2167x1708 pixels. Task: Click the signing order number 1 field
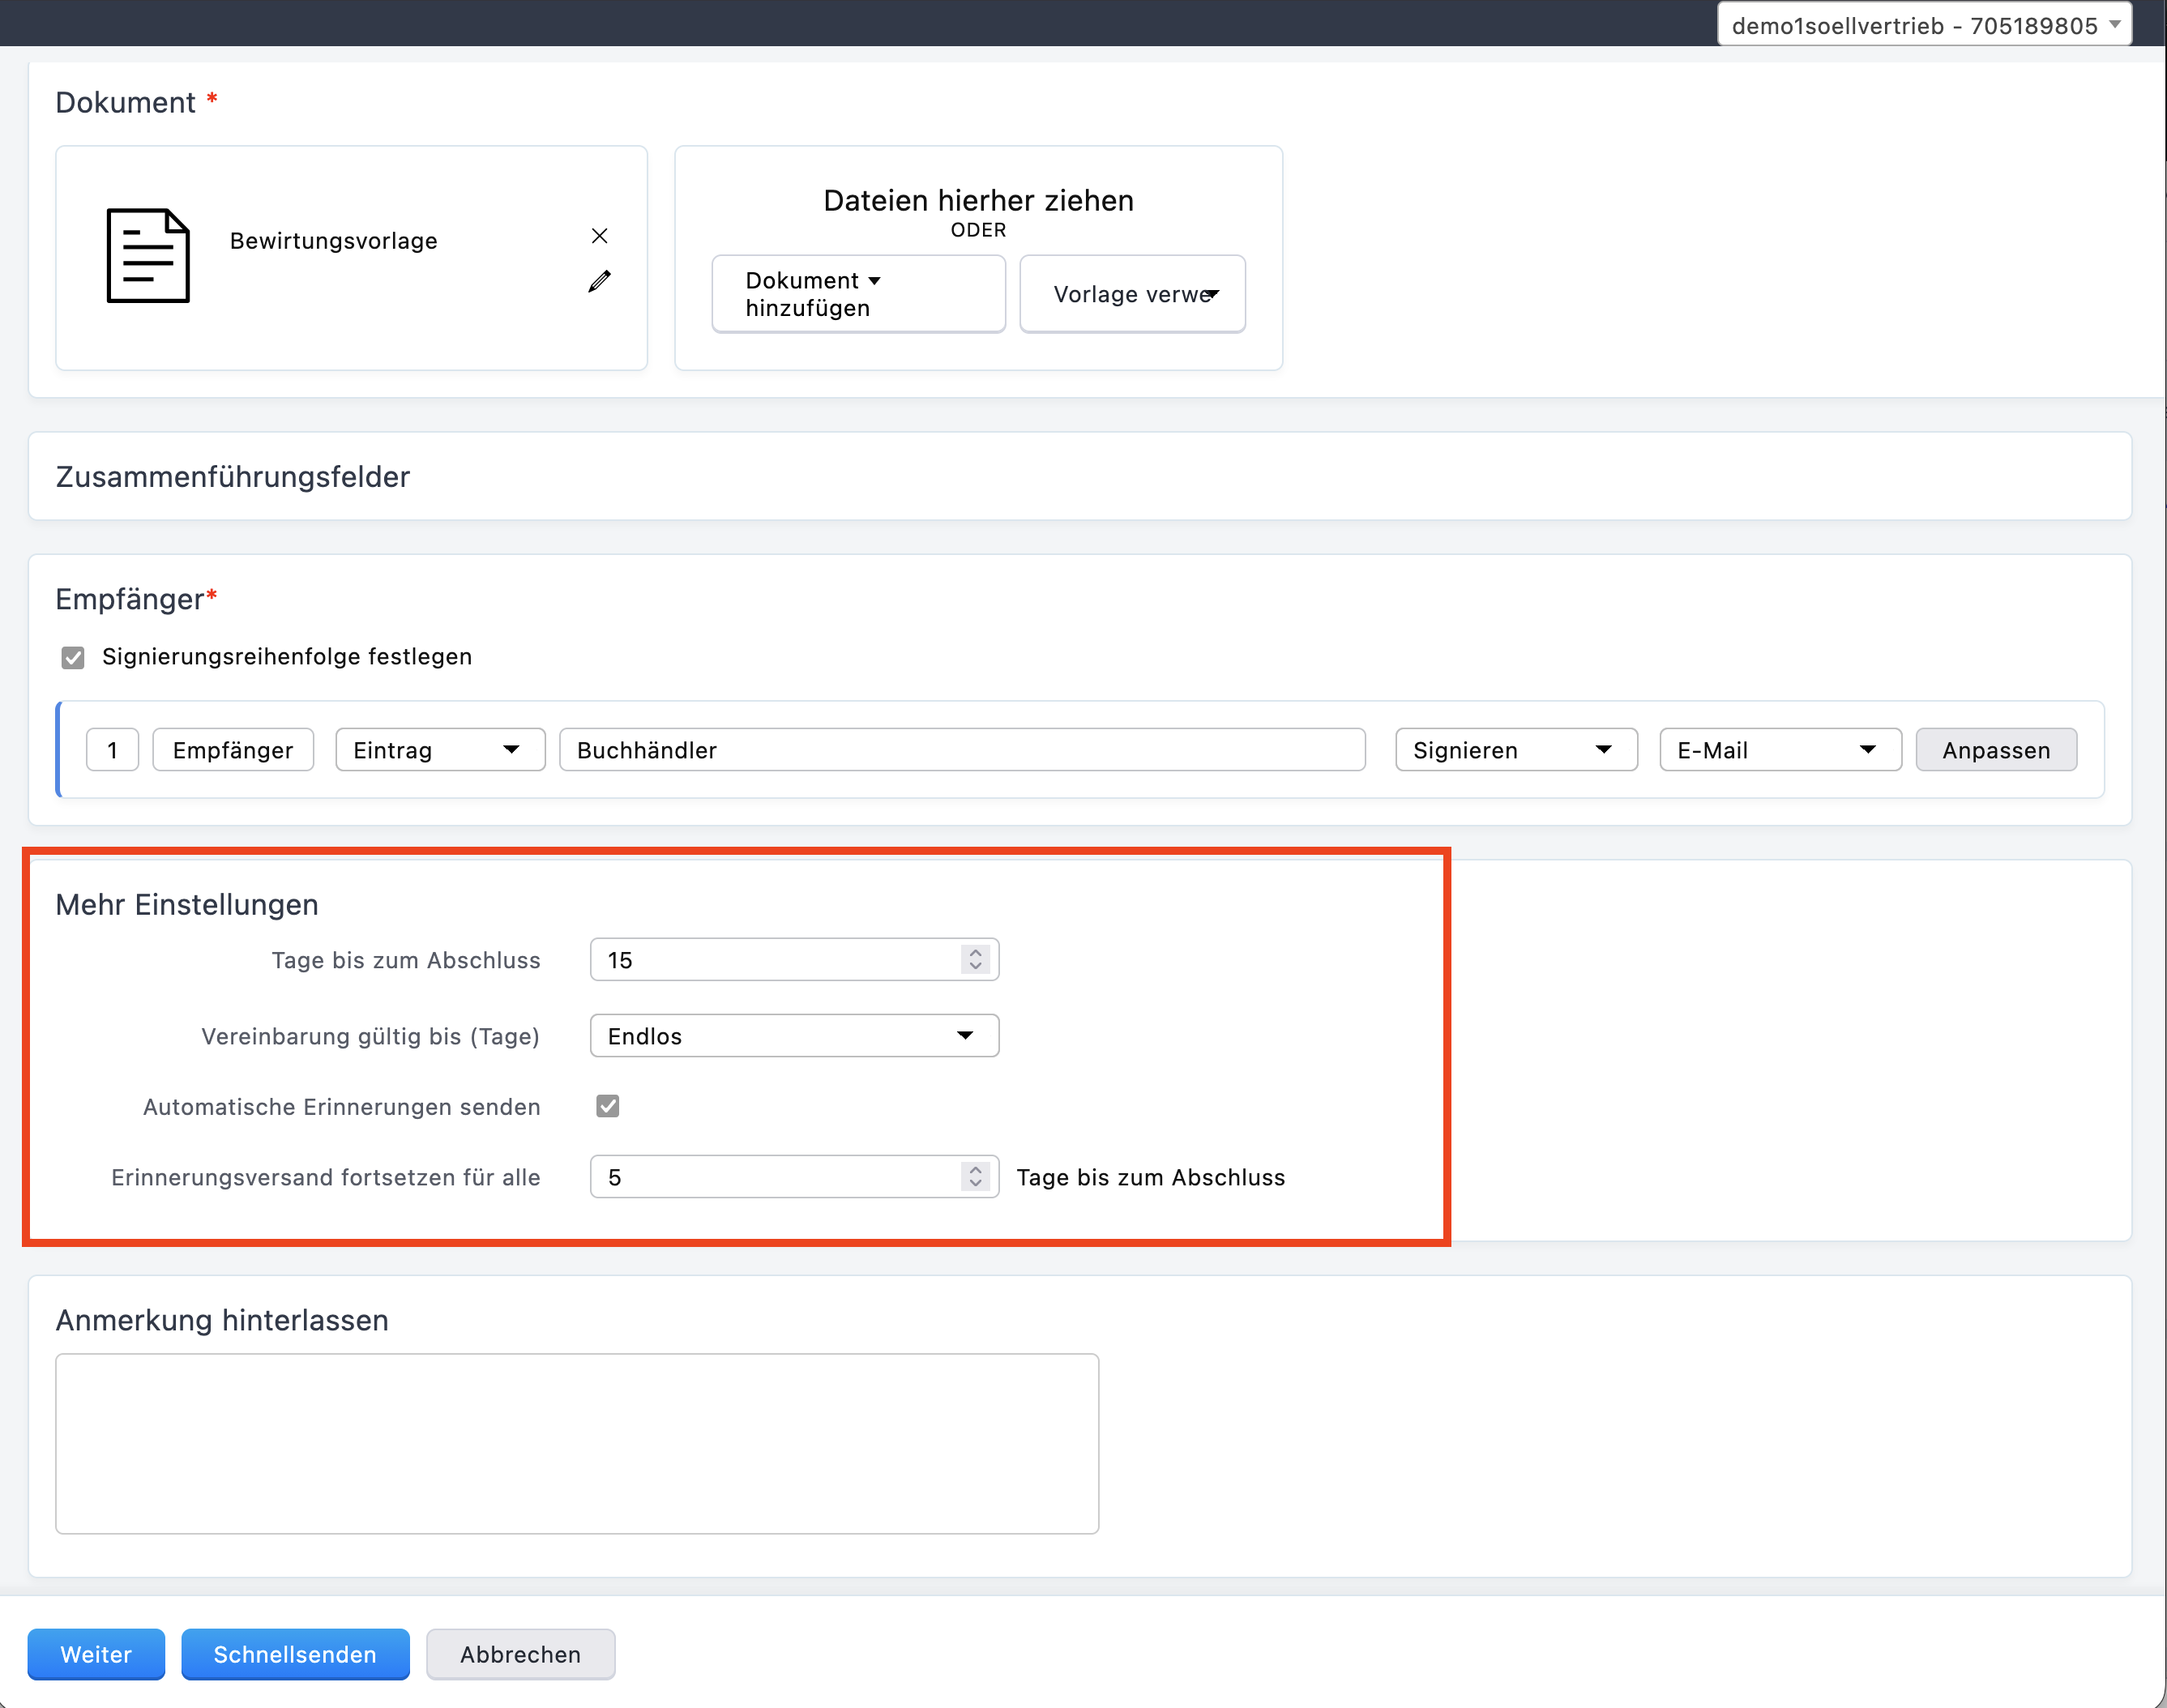pos(112,750)
